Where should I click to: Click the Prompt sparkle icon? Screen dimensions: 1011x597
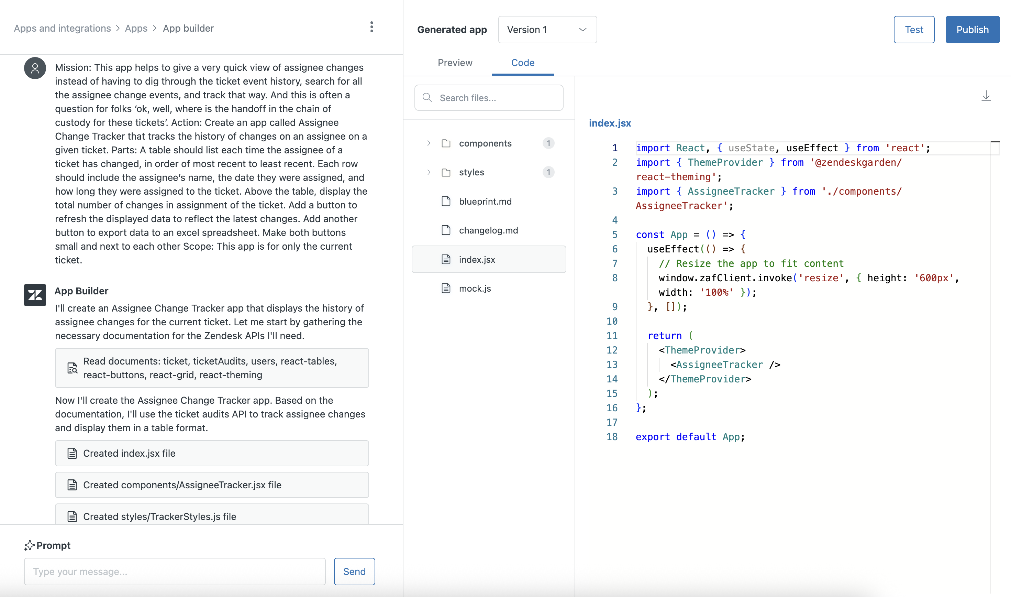[29, 545]
